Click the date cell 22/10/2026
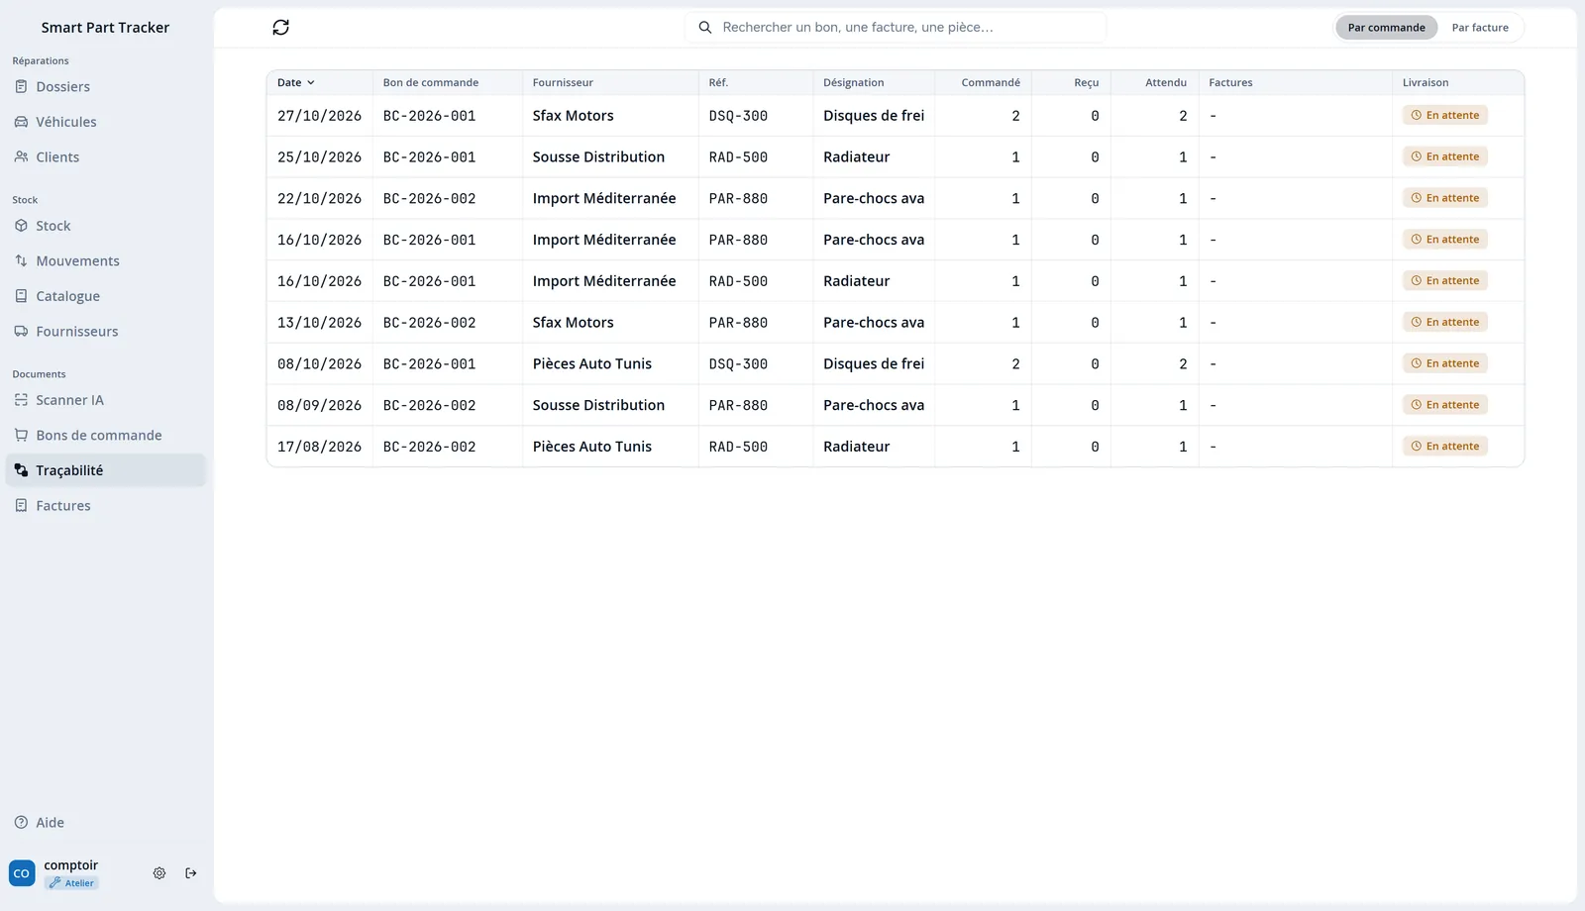This screenshot has height=911, width=1585. coord(319,199)
